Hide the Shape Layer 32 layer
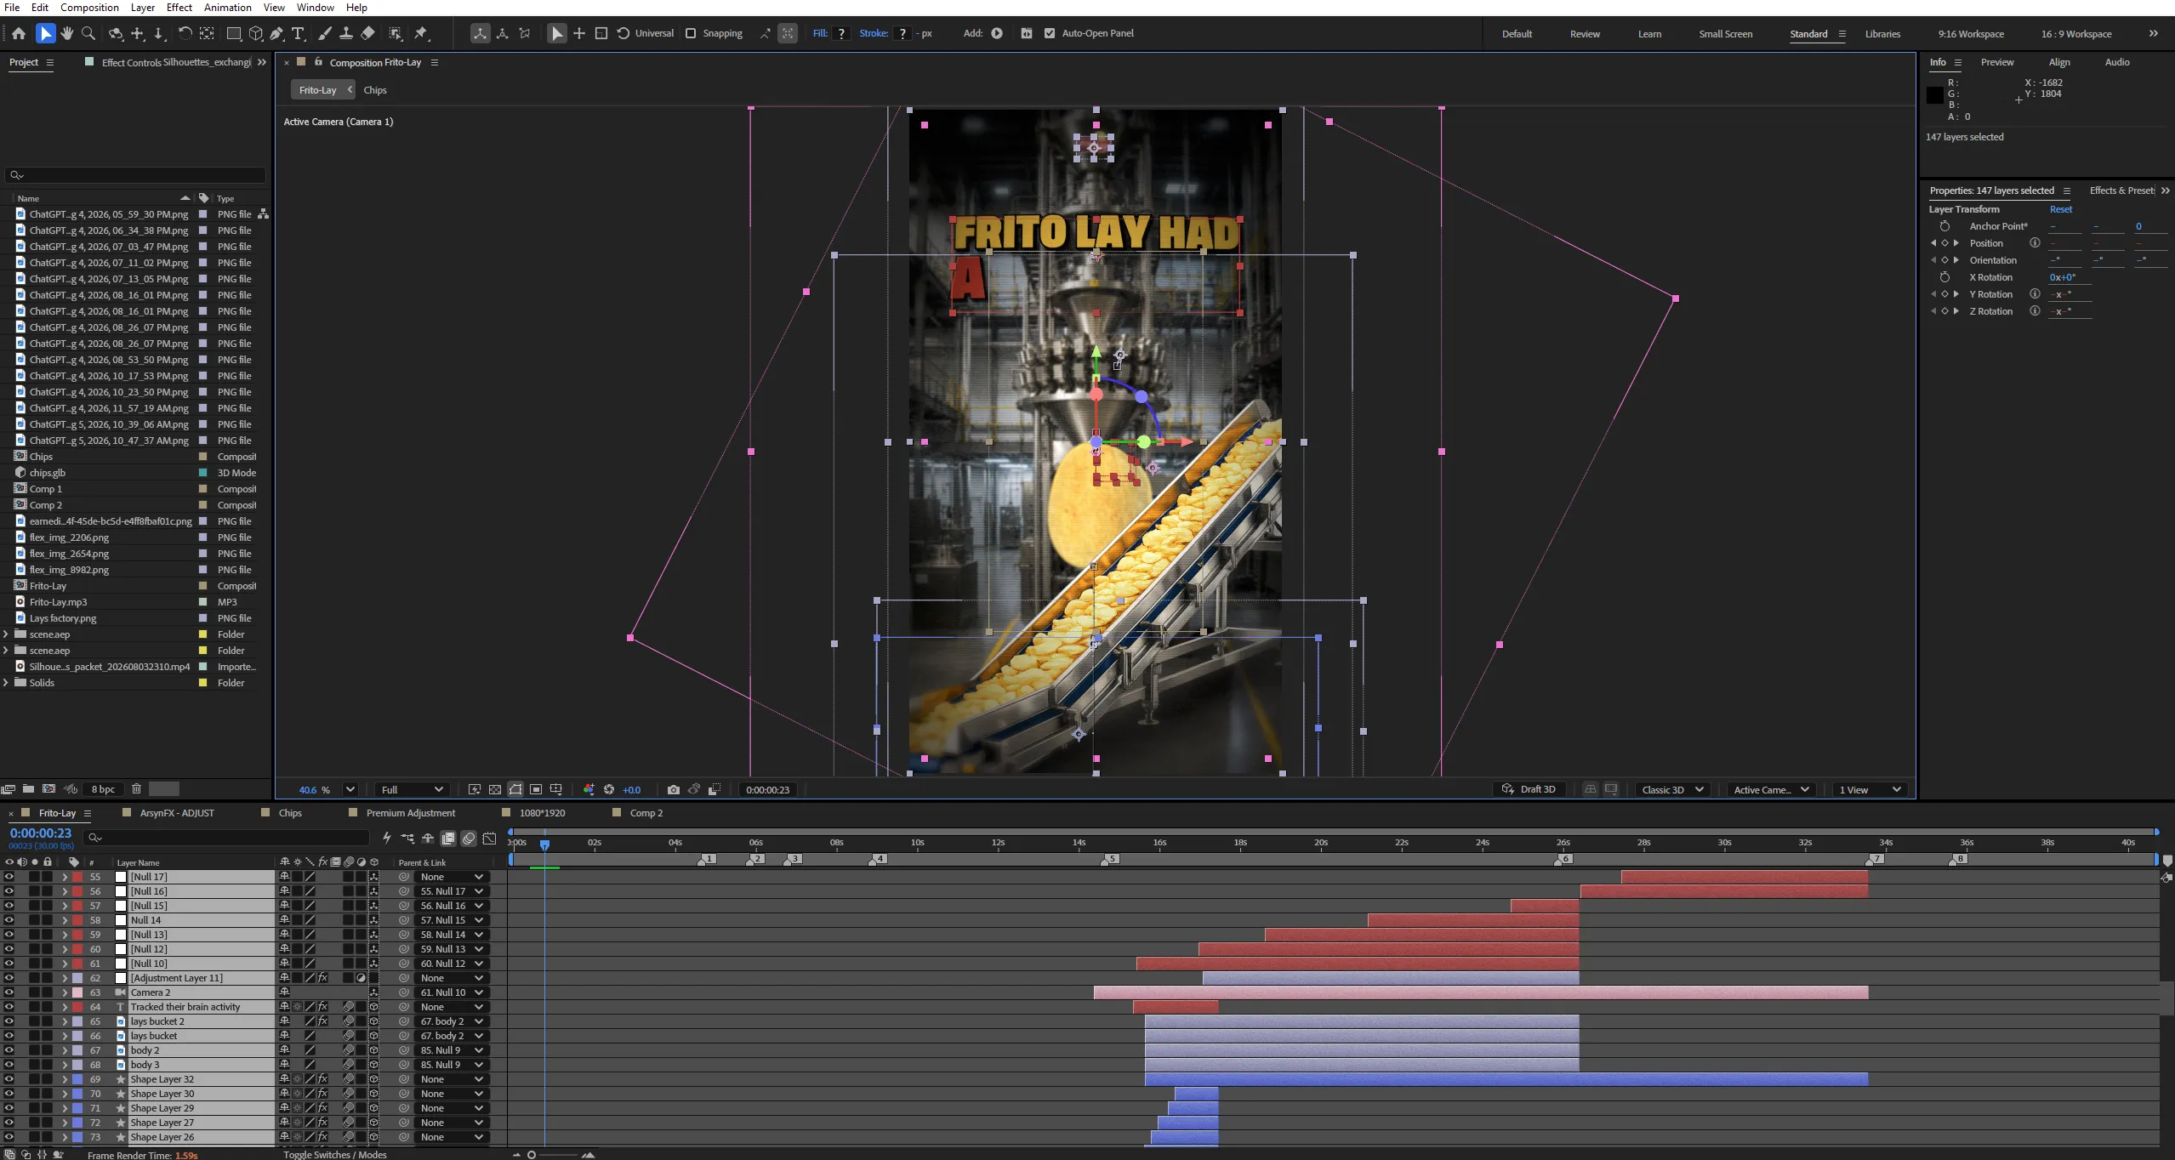This screenshot has height=1160, width=2175. 9,1079
